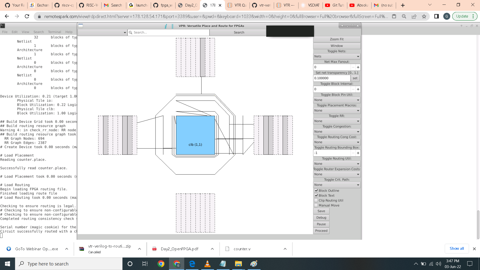This screenshot has width=480, height=270.
Task: Bookmark this page with star icon
Action: tap(424, 16)
